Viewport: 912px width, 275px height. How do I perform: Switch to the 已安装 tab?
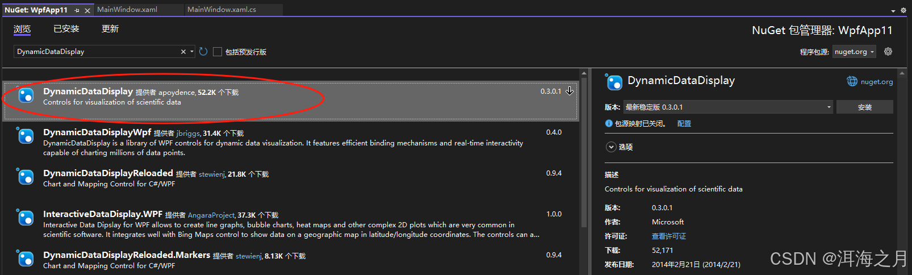tap(66, 29)
